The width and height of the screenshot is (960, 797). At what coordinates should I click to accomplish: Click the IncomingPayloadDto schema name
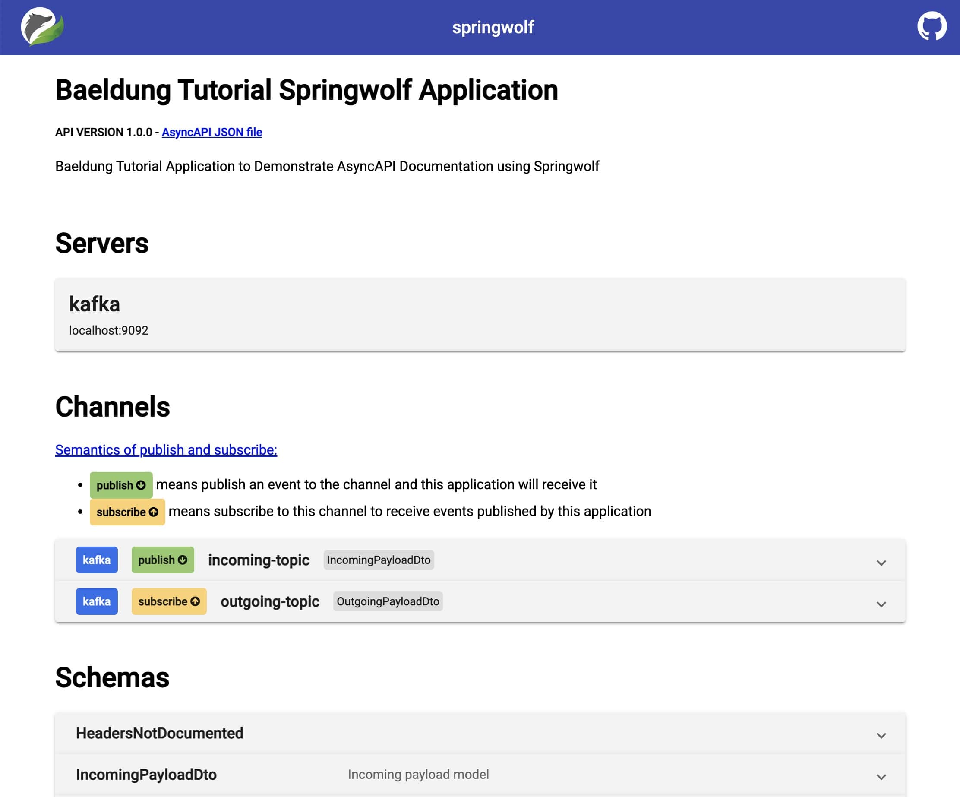click(x=146, y=775)
